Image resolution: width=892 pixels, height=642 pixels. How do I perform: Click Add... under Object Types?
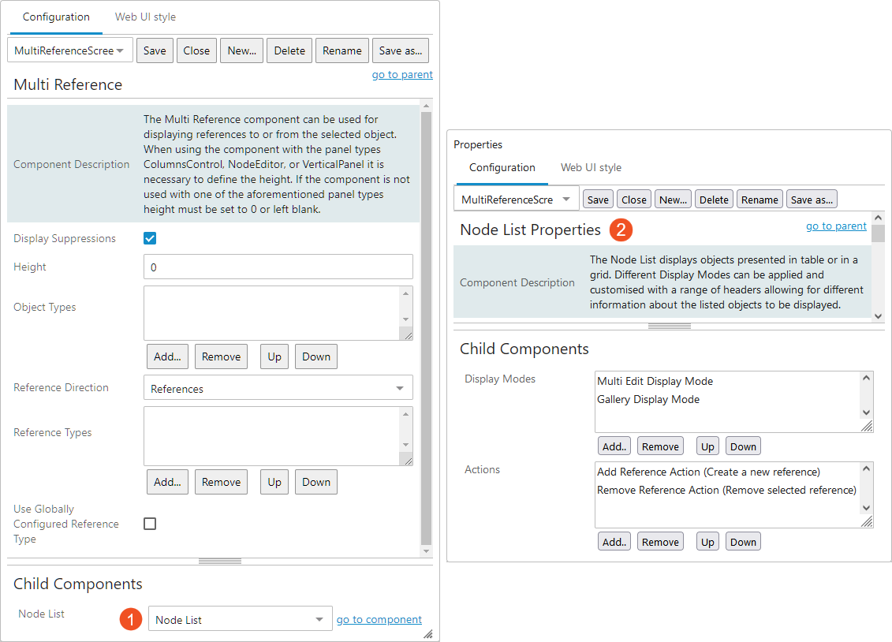coord(167,356)
